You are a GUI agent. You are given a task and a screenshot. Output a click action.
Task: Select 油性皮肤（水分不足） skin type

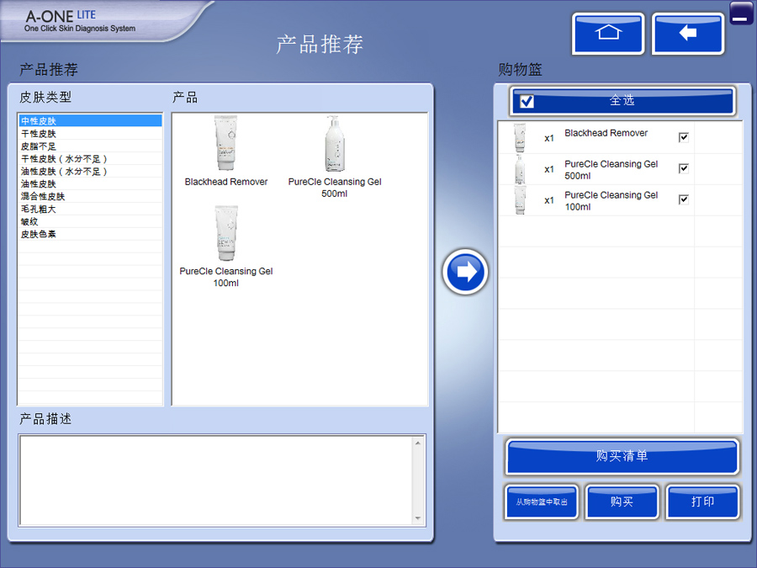click(90, 171)
